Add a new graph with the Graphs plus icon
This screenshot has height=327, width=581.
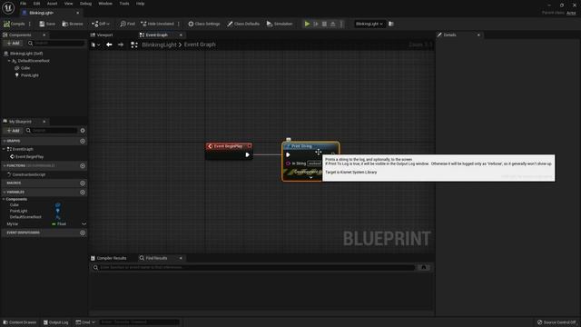(83, 141)
